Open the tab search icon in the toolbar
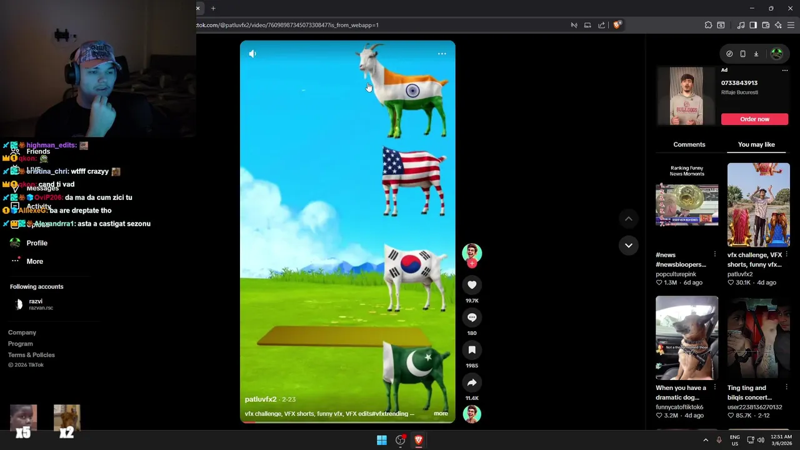This screenshot has height=450, width=800. (x=721, y=25)
